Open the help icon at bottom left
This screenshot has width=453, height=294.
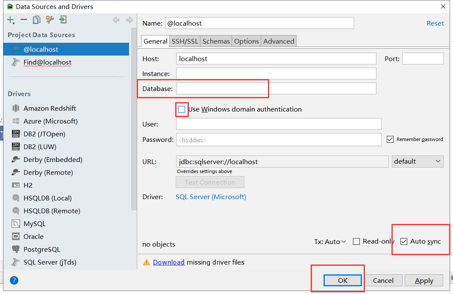point(14,280)
